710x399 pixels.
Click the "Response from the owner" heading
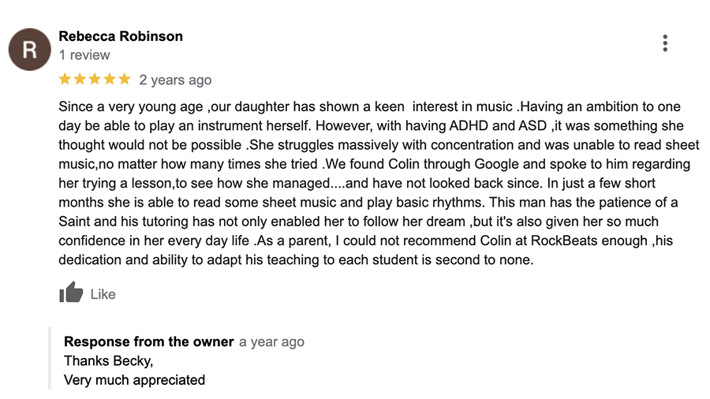click(x=149, y=341)
